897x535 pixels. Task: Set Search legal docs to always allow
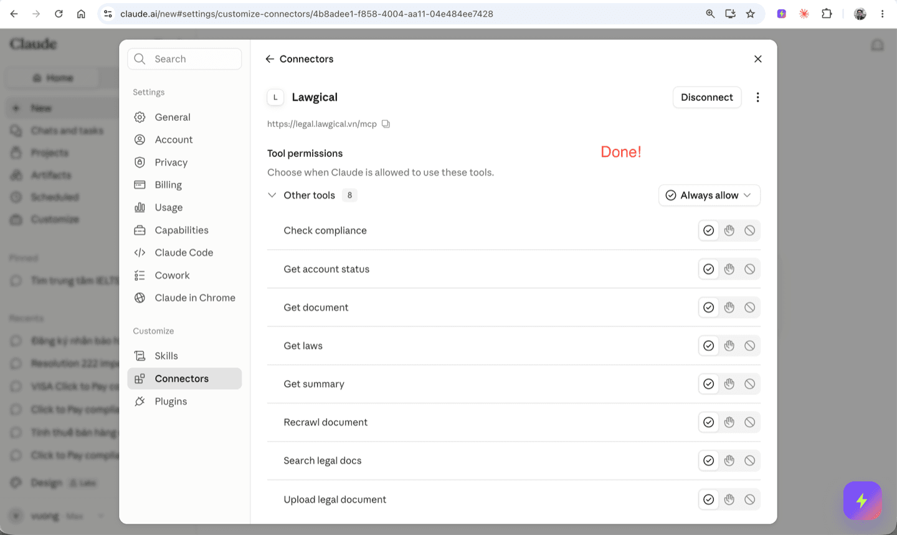[709, 461]
